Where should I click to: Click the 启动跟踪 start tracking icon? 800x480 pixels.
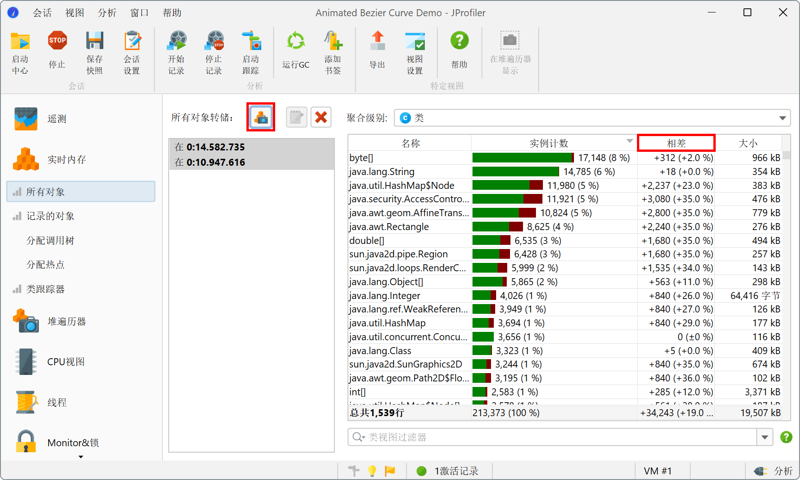251,41
